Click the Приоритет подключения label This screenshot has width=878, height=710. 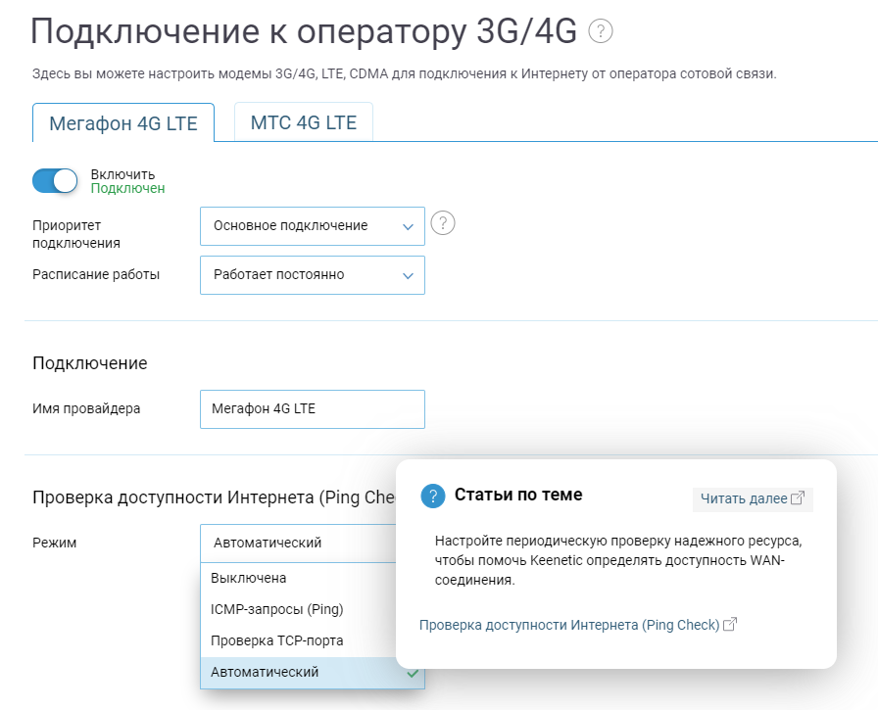tap(76, 234)
